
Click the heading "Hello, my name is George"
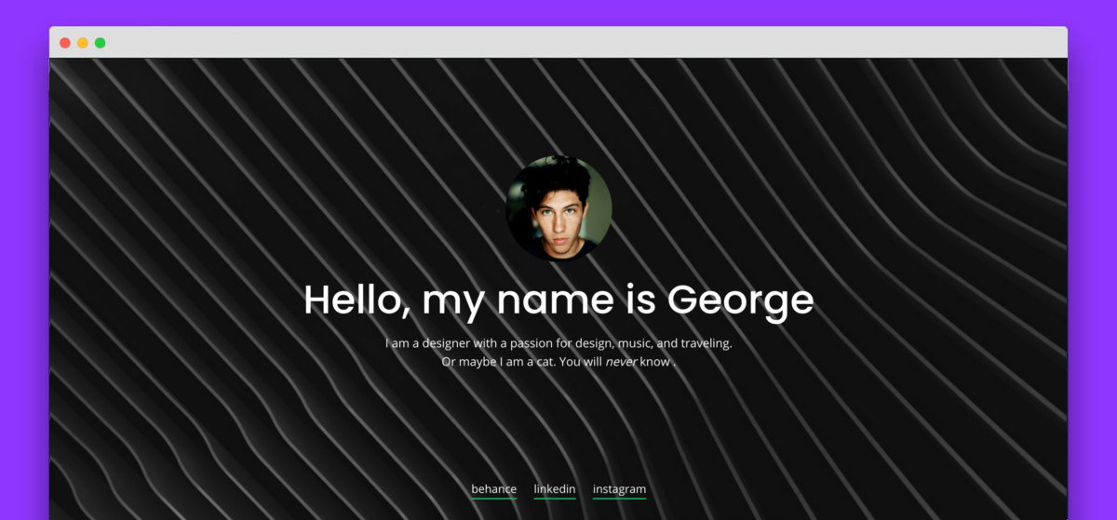click(558, 300)
